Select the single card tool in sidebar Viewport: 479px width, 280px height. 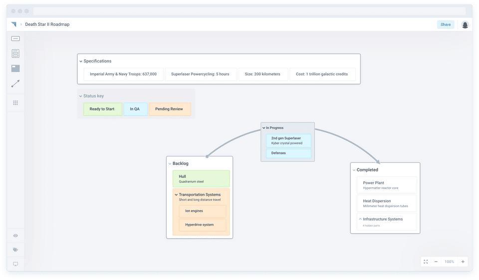[15, 38]
